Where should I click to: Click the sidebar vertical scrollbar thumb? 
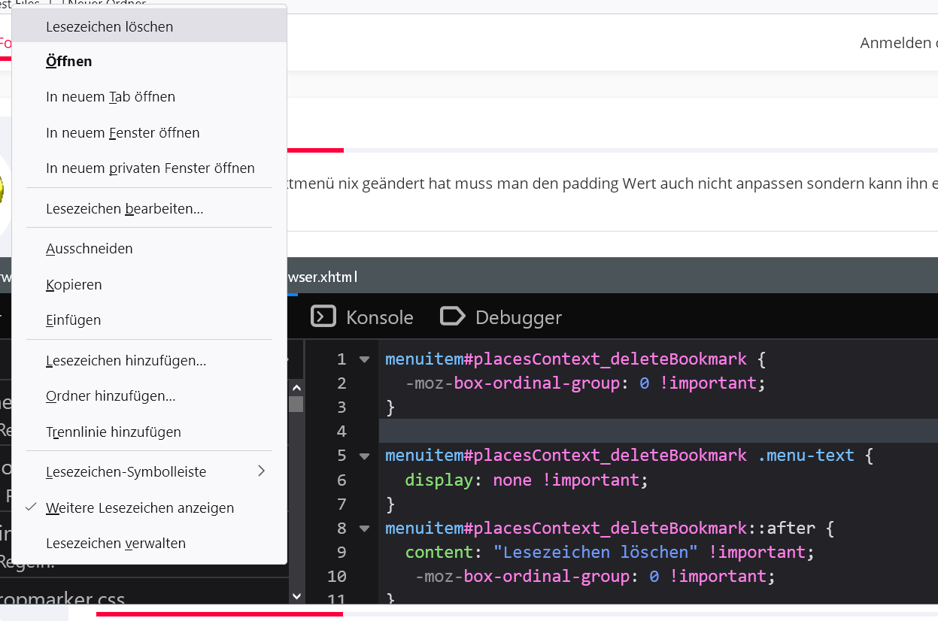tap(296, 404)
